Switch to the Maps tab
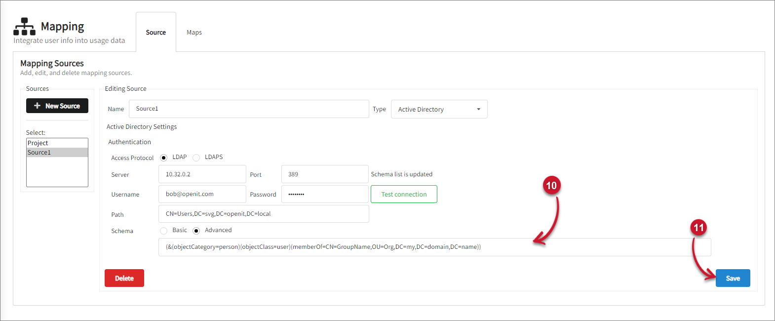 coord(194,33)
